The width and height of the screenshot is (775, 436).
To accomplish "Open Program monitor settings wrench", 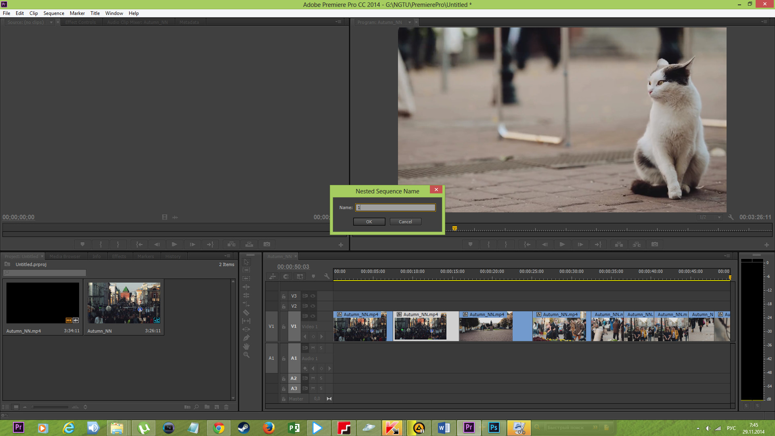I will [731, 217].
